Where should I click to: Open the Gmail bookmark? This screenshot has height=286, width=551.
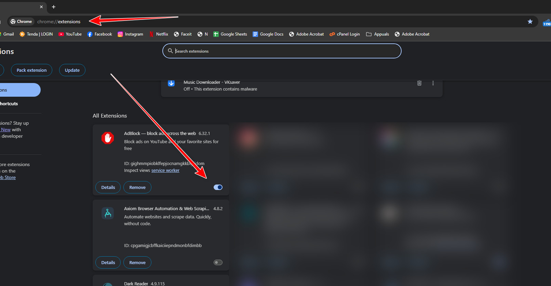pos(7,34)
